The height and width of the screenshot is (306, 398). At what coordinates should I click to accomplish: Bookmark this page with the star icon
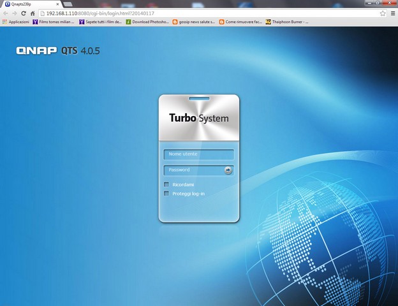click(383, 13)
